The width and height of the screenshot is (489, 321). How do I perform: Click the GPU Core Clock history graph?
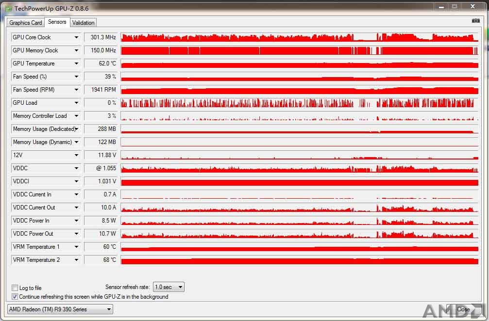click(300, 37)
